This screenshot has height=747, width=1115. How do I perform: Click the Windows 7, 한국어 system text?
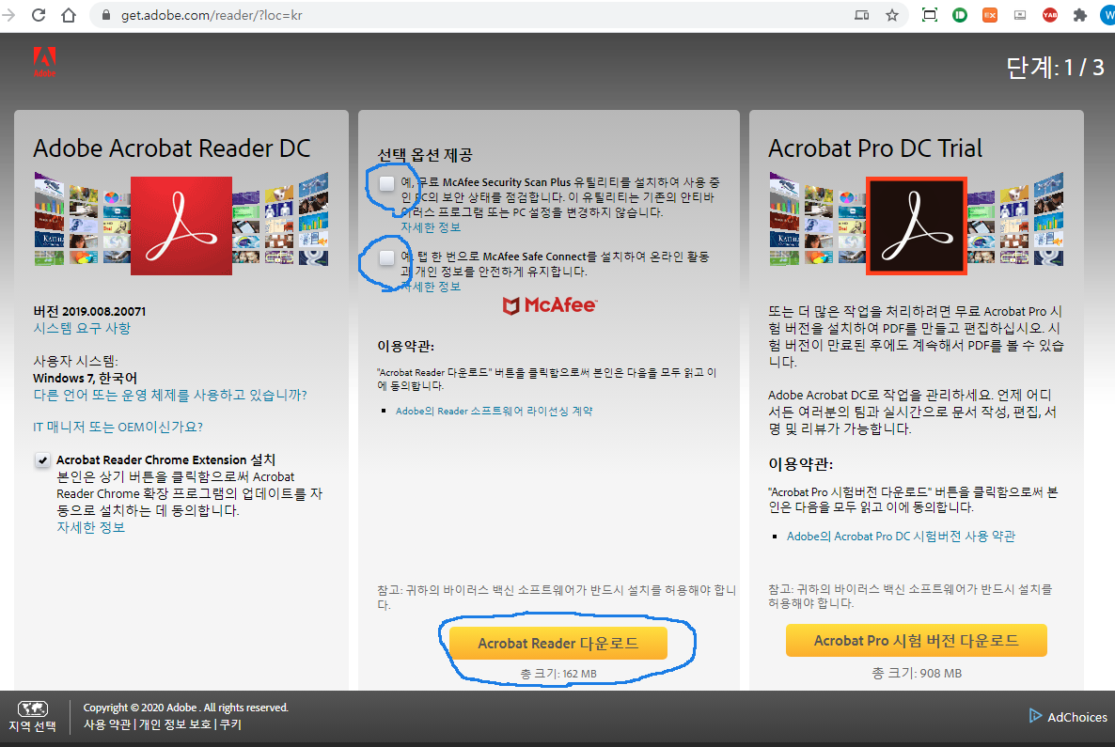click(85, 378)
